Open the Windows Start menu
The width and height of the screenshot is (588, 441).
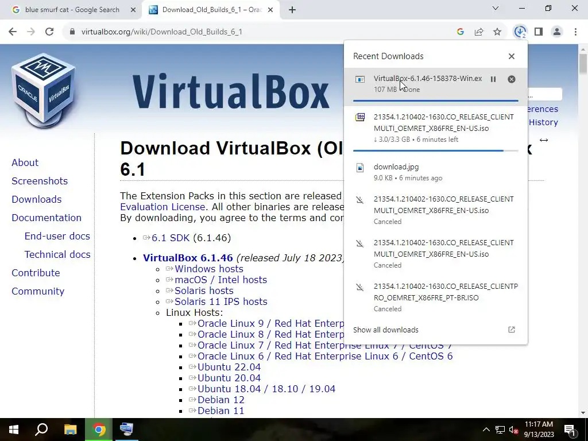(x=14, y=430)
